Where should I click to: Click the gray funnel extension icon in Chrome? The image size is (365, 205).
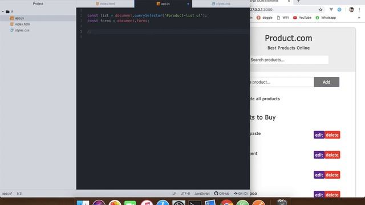click(x=331, y=10)
